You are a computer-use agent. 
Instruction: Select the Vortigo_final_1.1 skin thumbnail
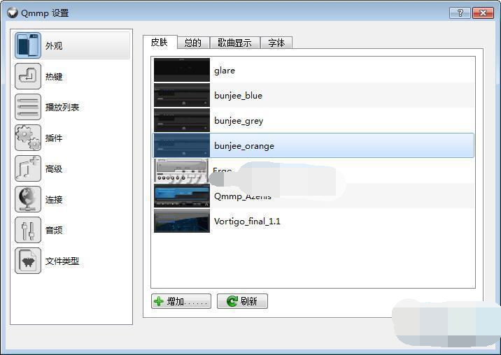click(x=182, y=221)
